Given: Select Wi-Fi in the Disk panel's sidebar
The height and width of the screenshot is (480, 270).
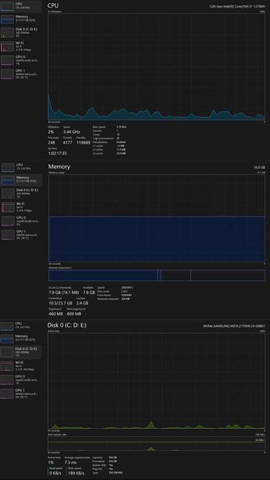Looking at the screenshot, I should (x=21, y=366).
